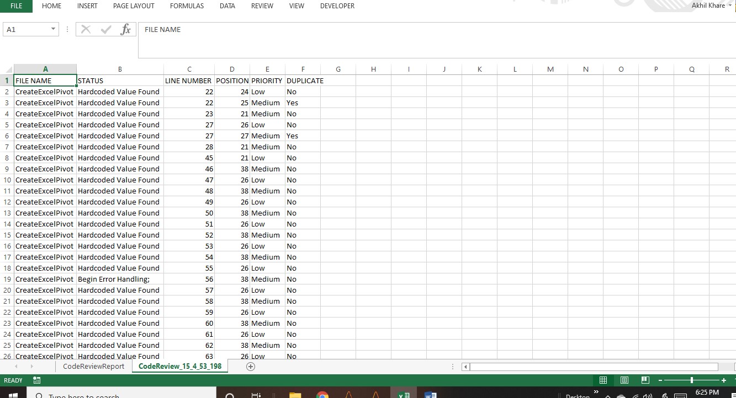This screenshot has height=398, width=736.
Task: Open the INSERT ribbon tab
Action: pyautogui.click(x=87, y=6)
